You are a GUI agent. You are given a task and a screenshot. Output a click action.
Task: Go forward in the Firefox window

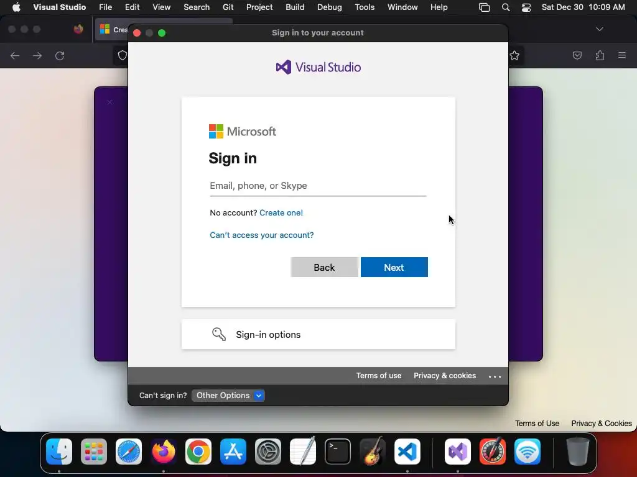pyautogui.click(x=37, y=55)
